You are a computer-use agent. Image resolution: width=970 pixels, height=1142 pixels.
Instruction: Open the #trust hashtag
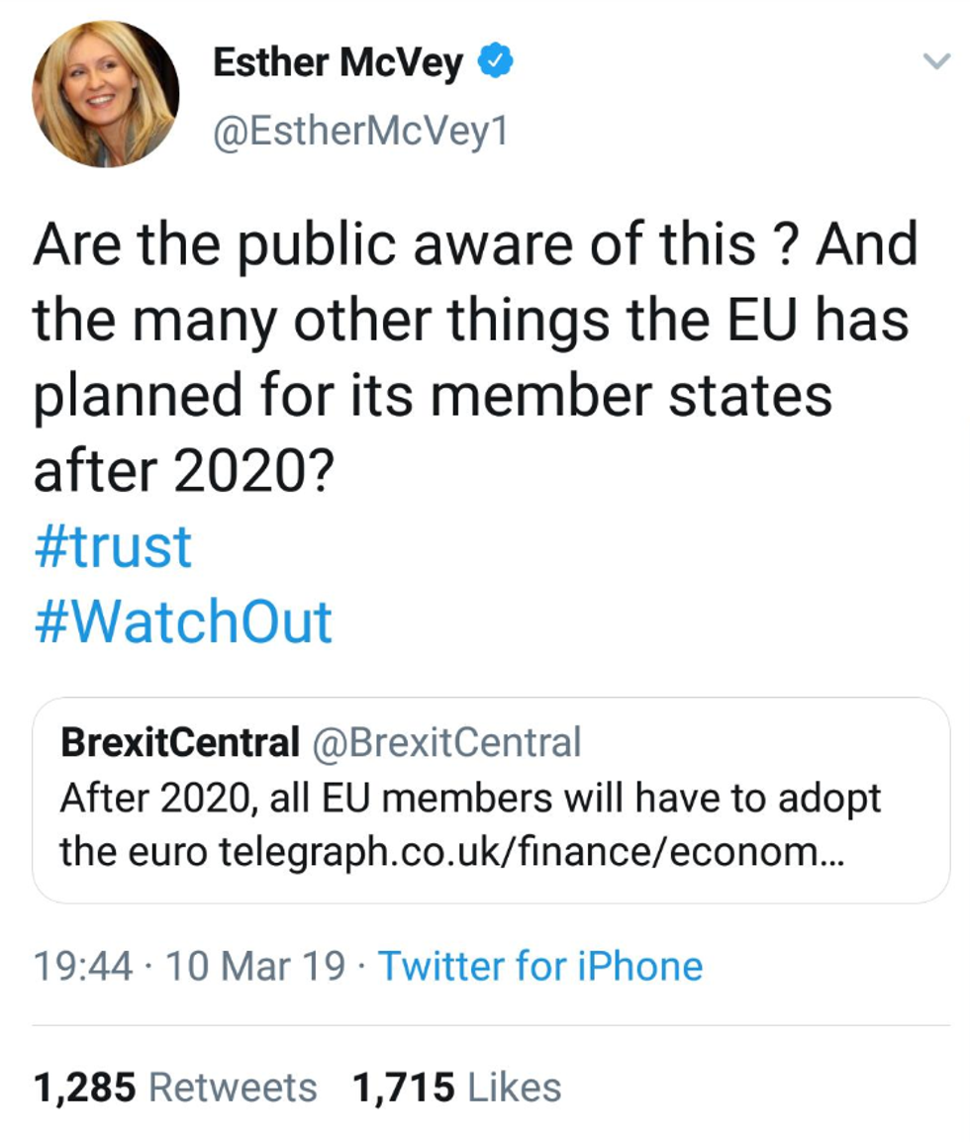(x=112, y=546)
